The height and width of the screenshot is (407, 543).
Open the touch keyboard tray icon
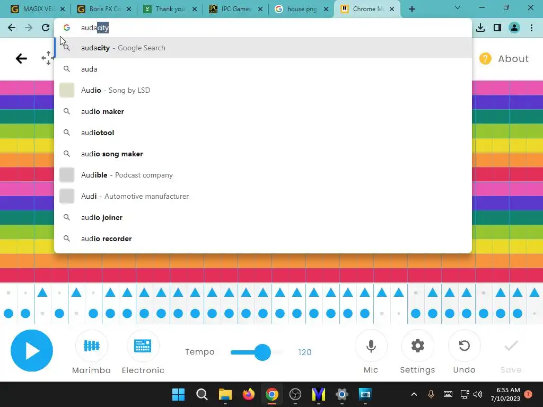coord(448,394)
